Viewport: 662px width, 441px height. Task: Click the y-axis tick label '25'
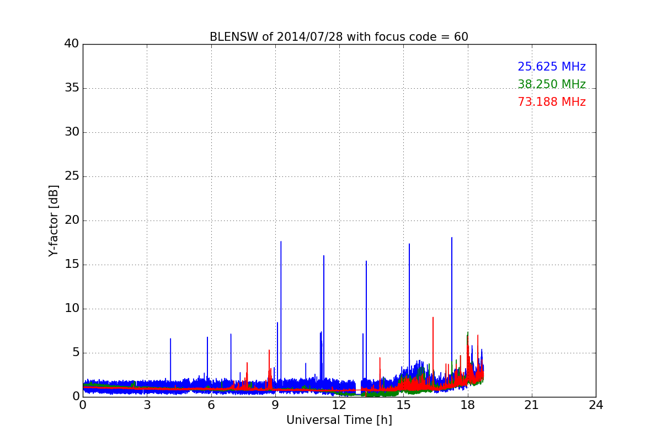pos(72,176)
